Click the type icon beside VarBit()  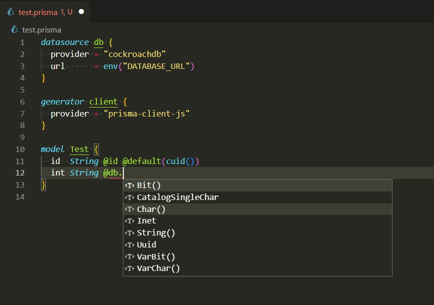point(129,257)
